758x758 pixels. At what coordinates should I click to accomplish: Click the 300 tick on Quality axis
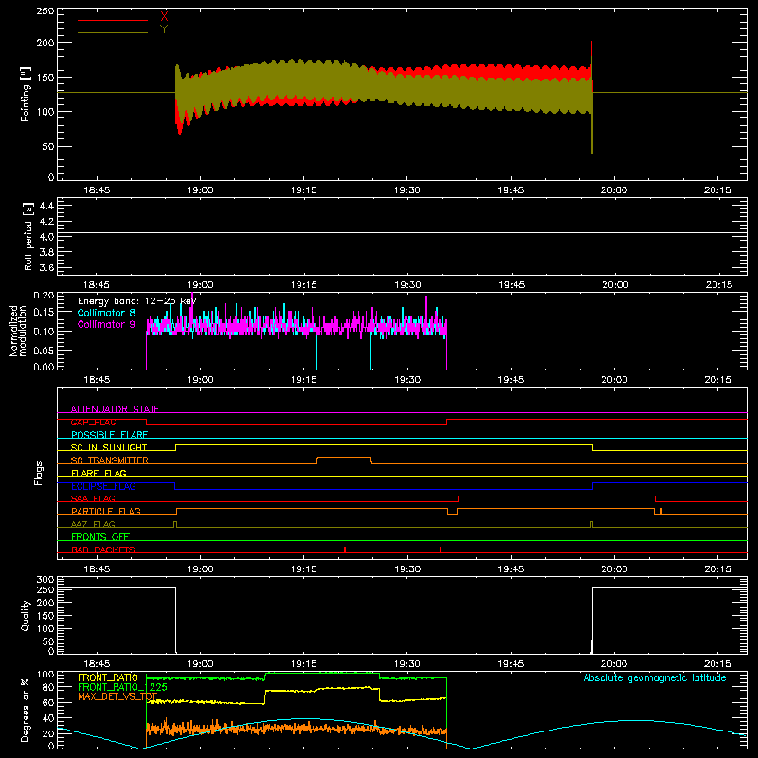tap(45, 580)
